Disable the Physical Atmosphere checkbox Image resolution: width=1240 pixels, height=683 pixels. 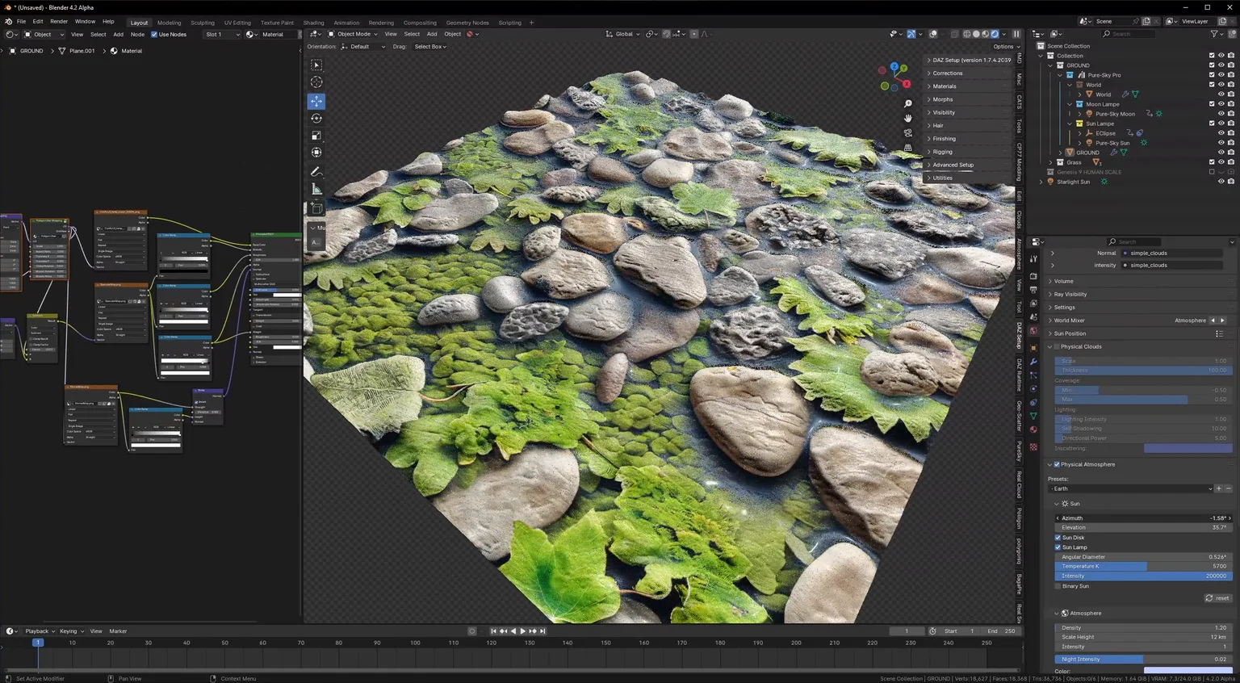(x=1057, y=464)
